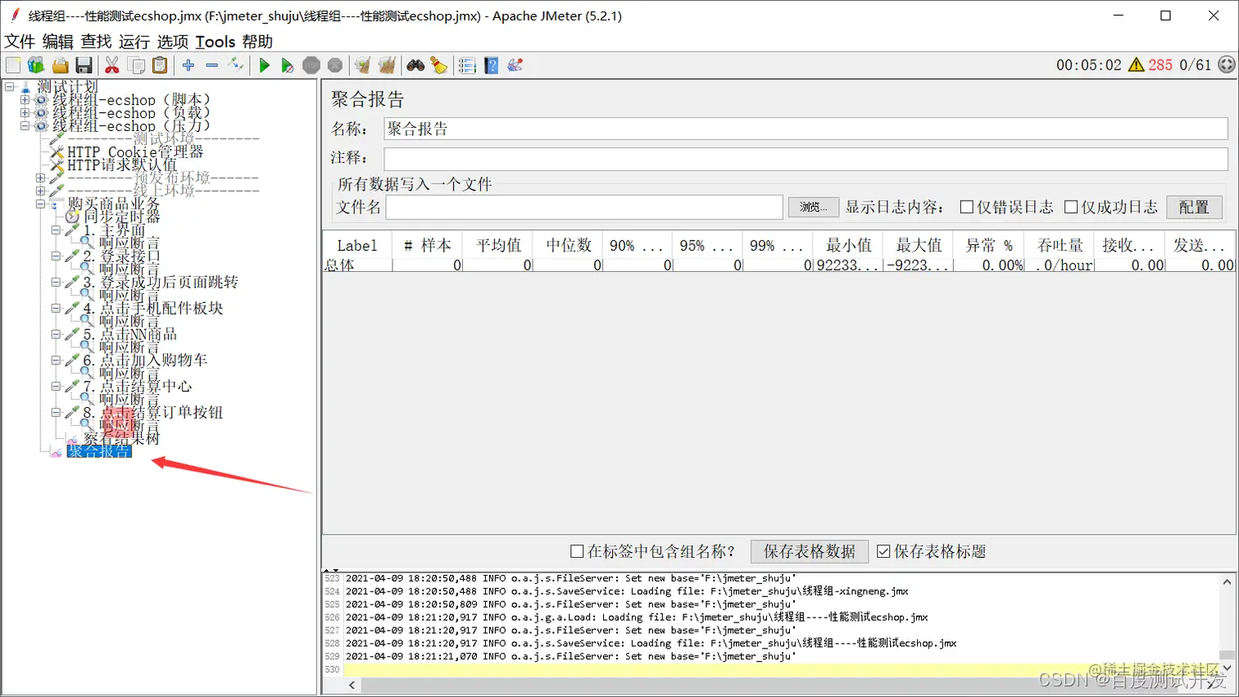Click the Cut scissors icon
Image resolution: width=1239 pixels, height=697 pixels.
tap(112, 66)
